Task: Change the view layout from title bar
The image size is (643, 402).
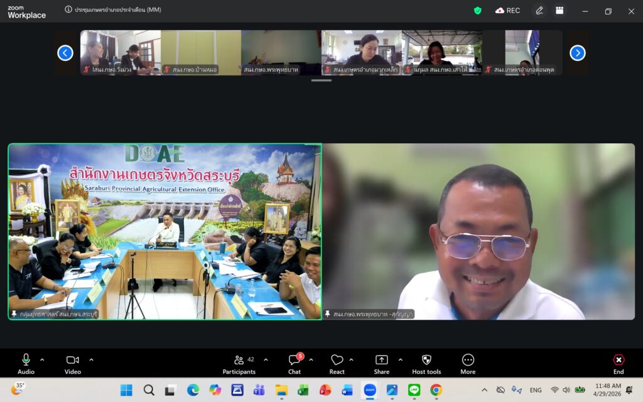Action: click(559, 11)
